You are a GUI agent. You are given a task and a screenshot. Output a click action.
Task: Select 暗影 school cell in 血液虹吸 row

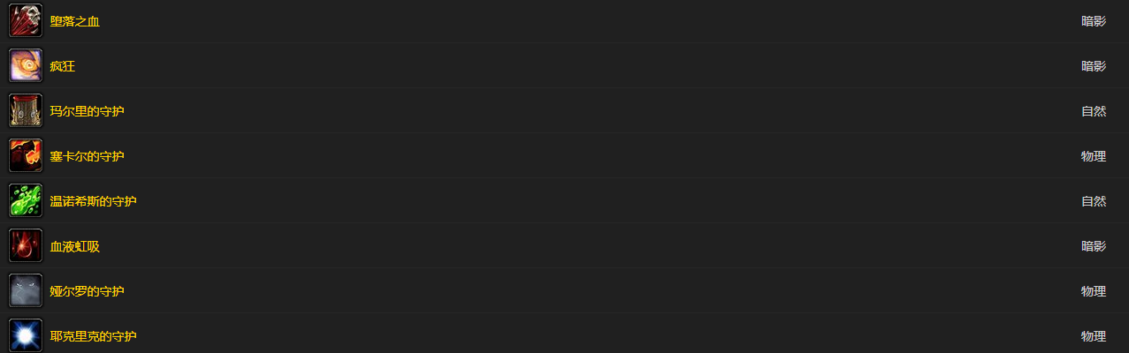click(x=1094, y=246)
